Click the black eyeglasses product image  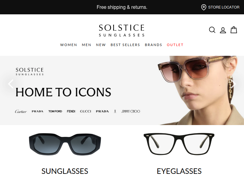coord(179,144)
